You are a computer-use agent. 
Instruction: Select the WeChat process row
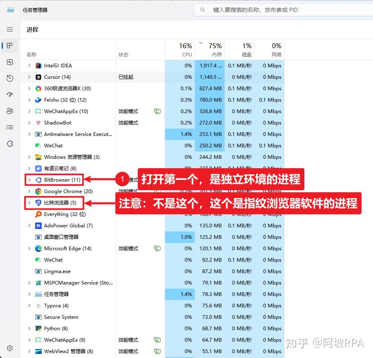coord(54,145)
